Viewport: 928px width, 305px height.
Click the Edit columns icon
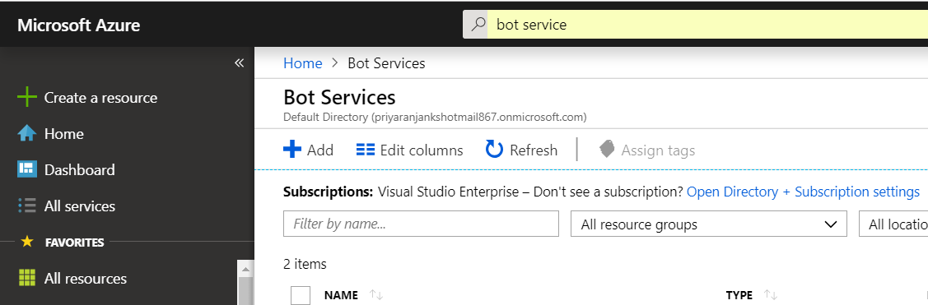coord(365,150)
